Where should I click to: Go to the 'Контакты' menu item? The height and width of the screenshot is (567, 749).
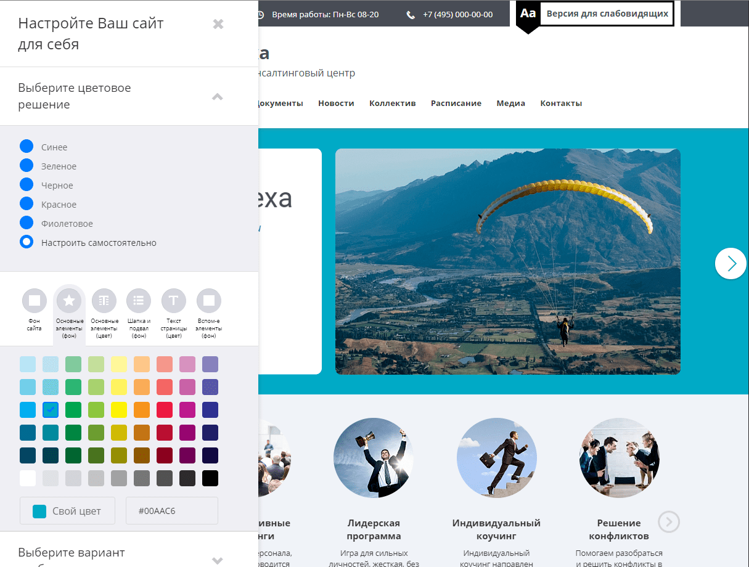tap(561, 104)
